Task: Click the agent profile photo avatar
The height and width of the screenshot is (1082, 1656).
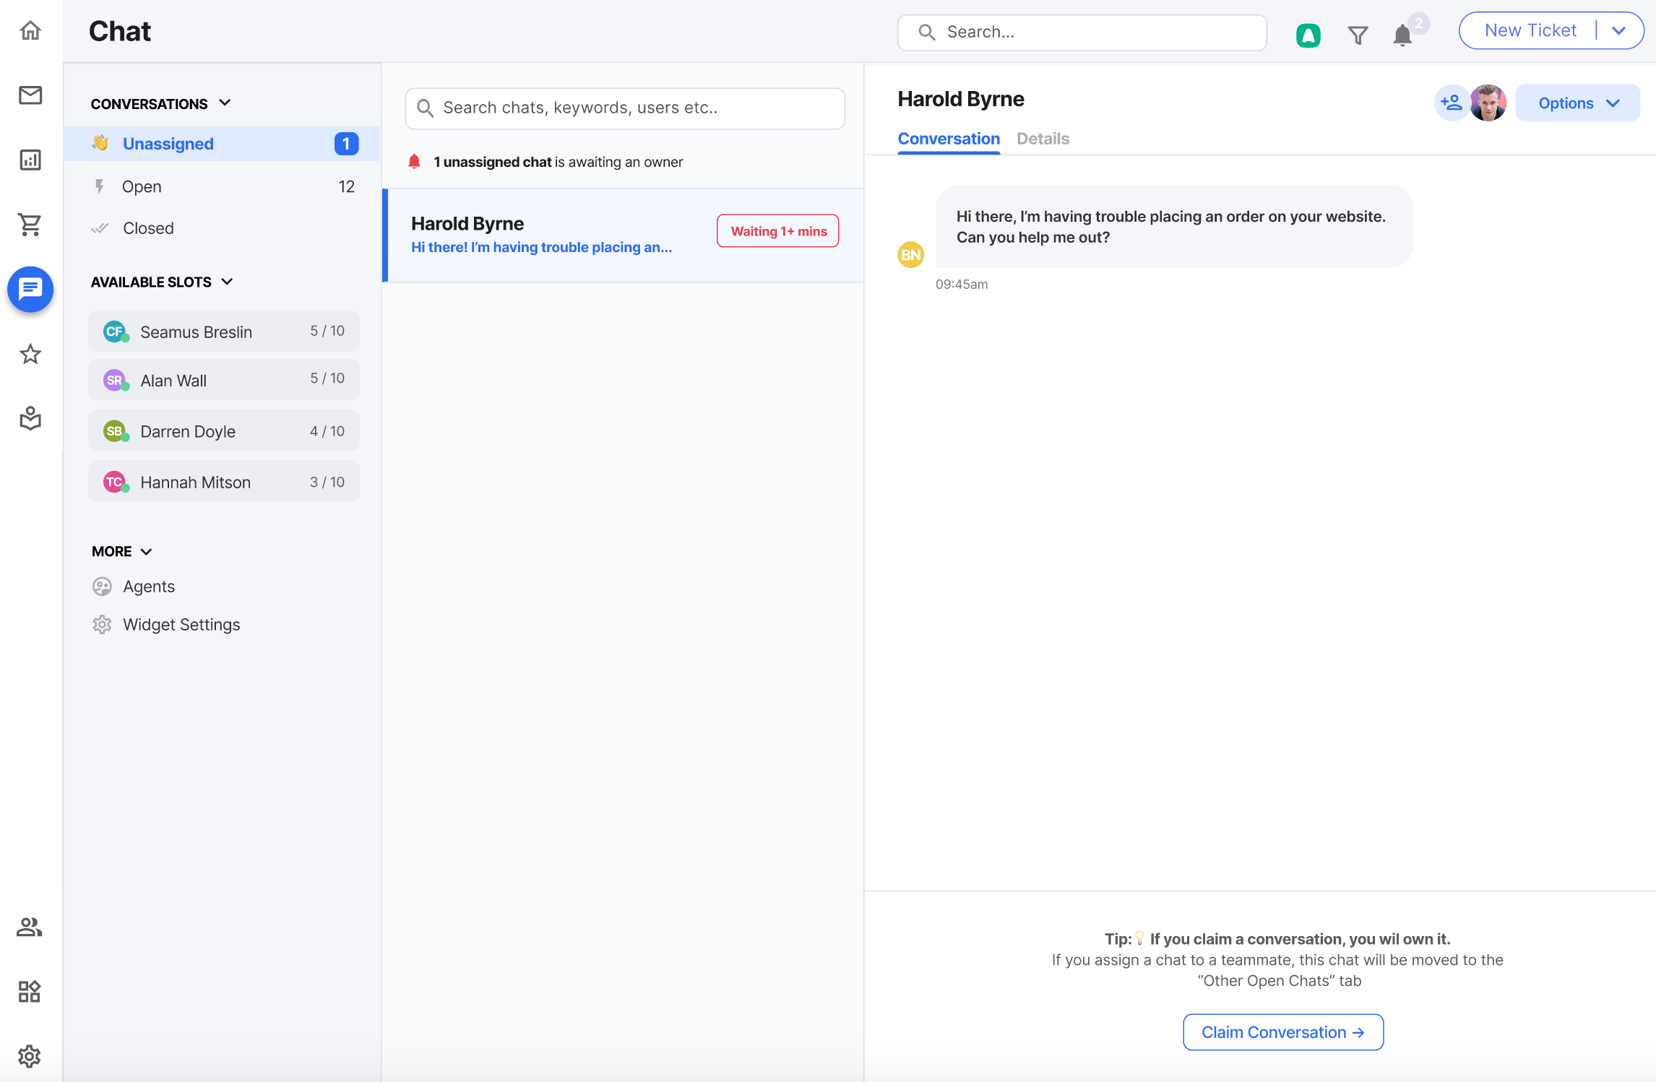Action: pos(1488,103)
